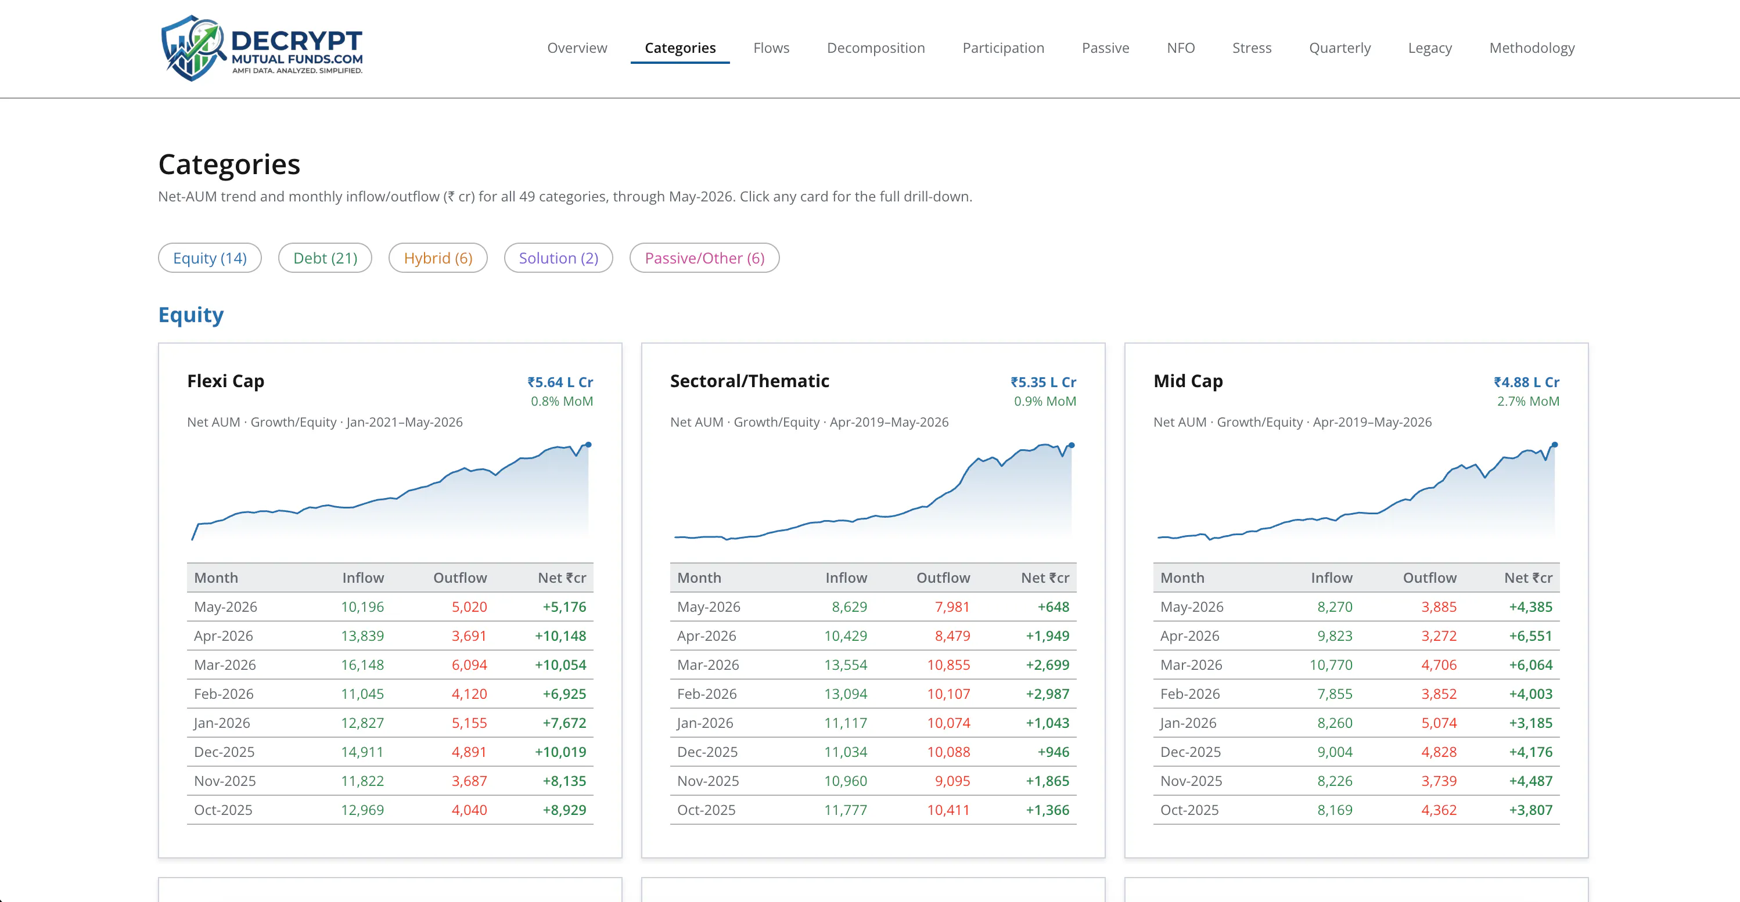Click the Sectoral/Thematic net AUM chart
The width and height of the screenshot is (1740, 902).
coord(873,492)
